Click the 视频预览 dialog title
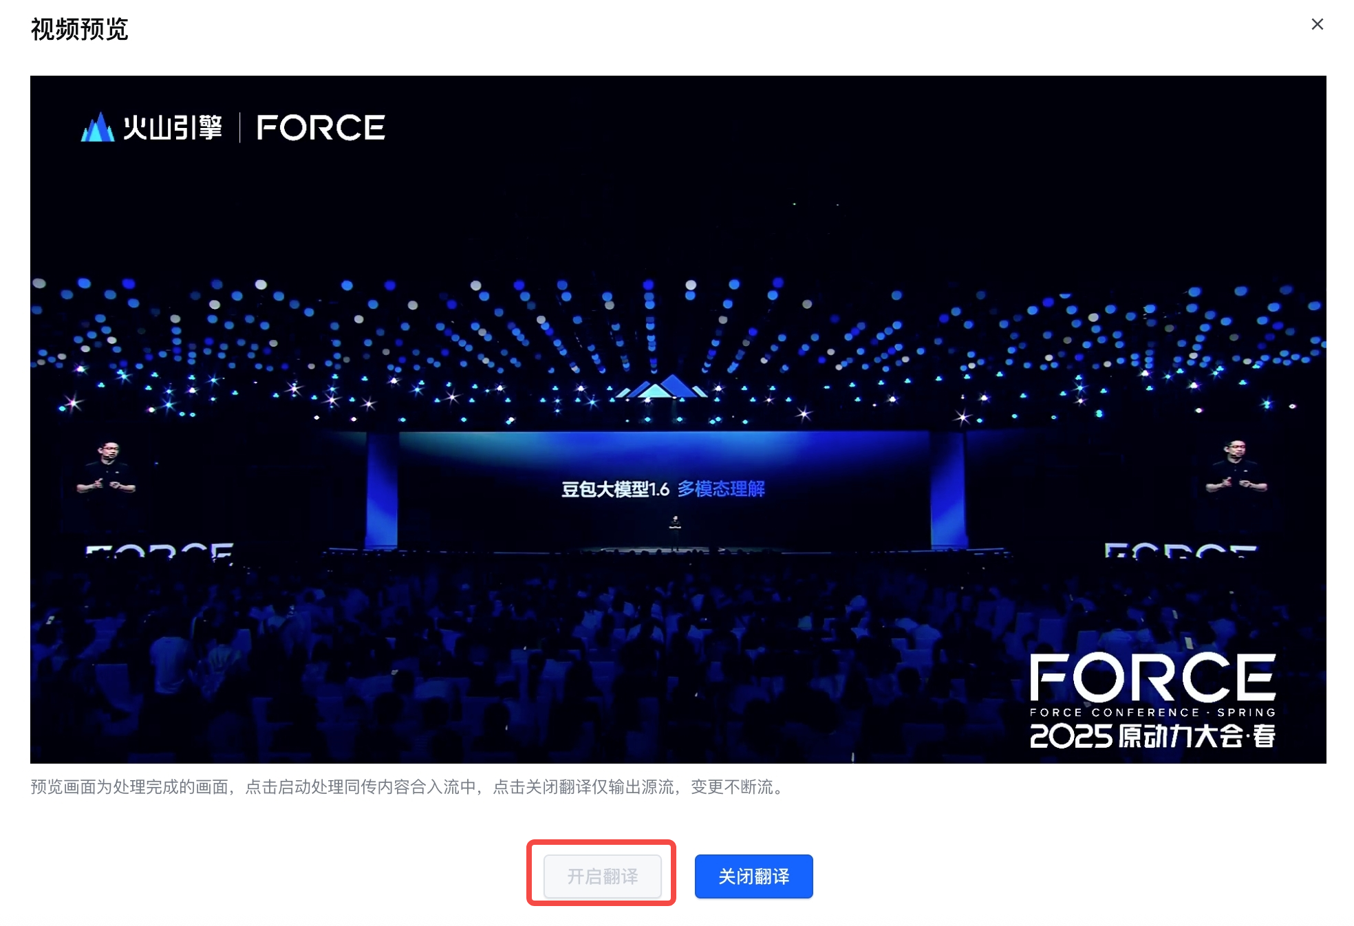1354x926 pixels. (80, 30)
